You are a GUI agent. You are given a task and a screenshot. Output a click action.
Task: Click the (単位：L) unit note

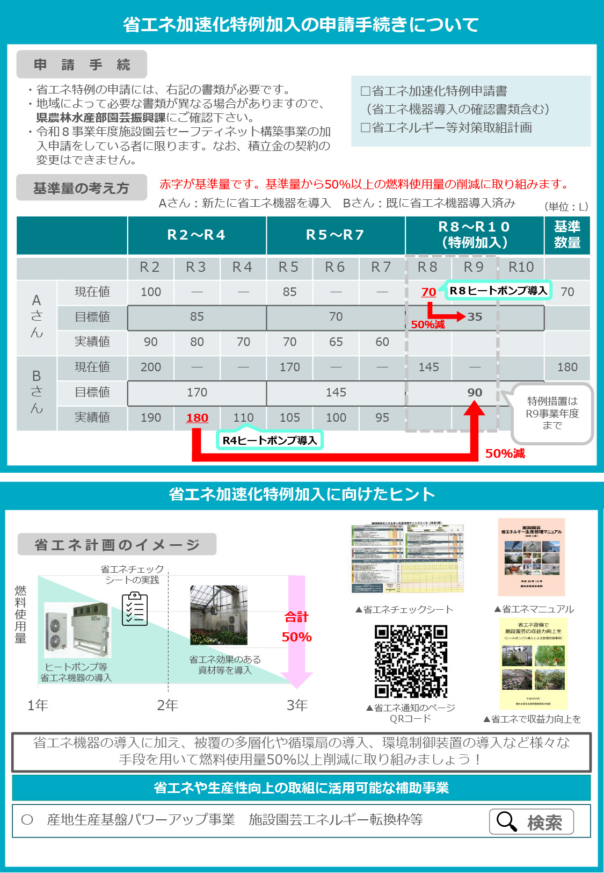point(567,206)
